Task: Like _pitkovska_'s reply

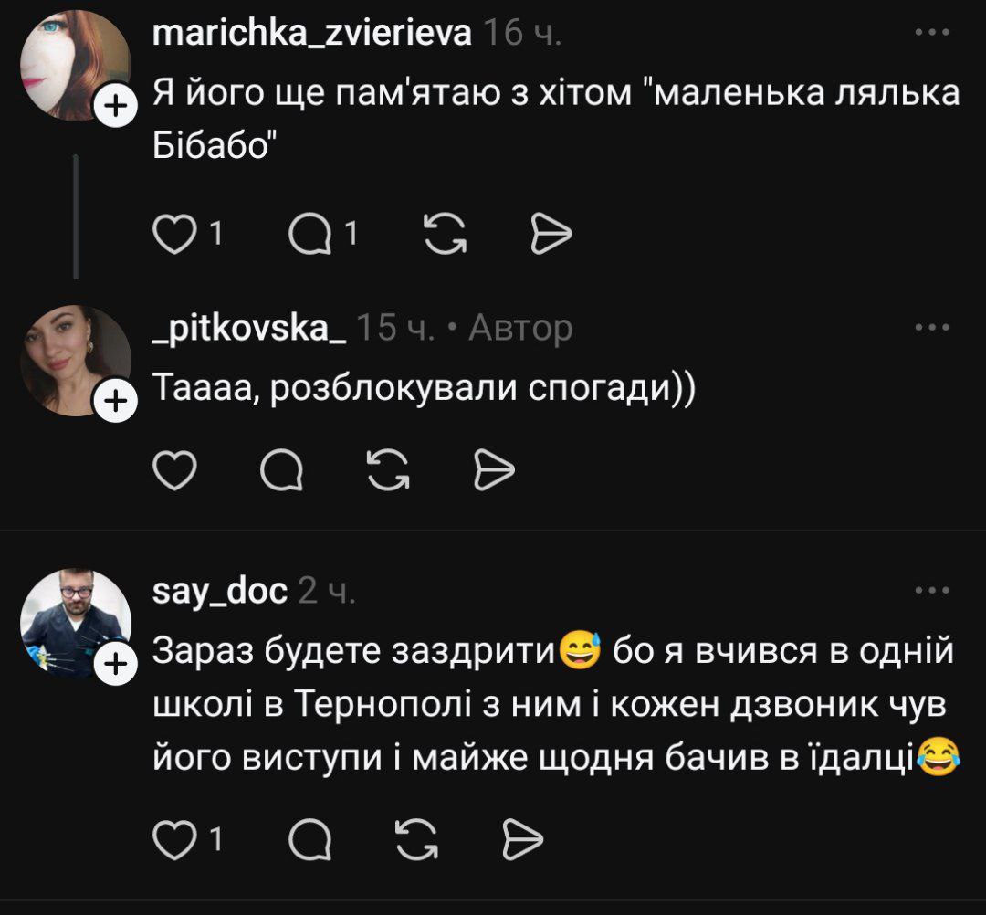Action: (x=174, y=470)
